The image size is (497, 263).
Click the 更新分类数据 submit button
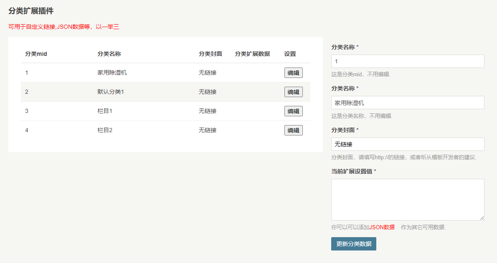click(353, 244)
